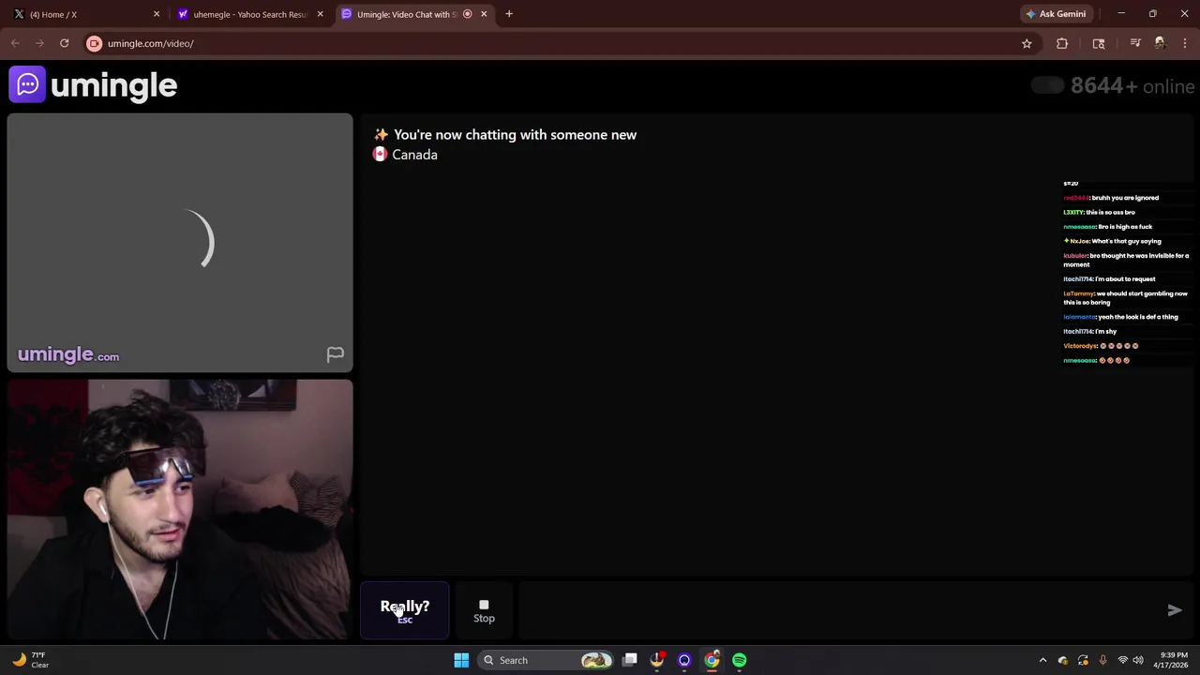Open the Chrome profile avatar
The image size is (1200, 675).
(x=1160, y=43)
